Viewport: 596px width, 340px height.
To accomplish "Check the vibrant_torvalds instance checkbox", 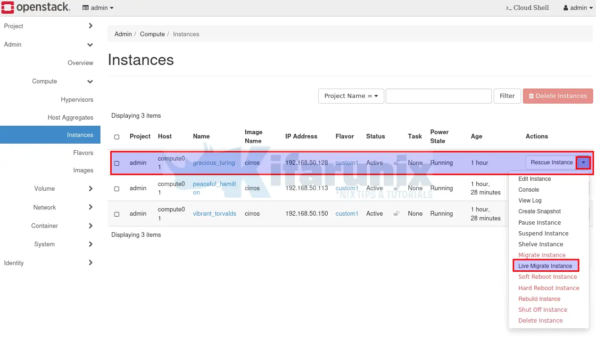I will [117, 213].
